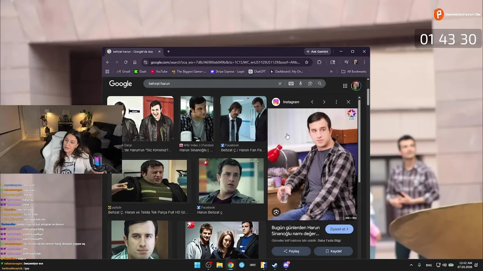Open Chrome three-dot menu
The width and height of the screenshot is (483, 271).
pyautogui.click(x=364, y=62)
